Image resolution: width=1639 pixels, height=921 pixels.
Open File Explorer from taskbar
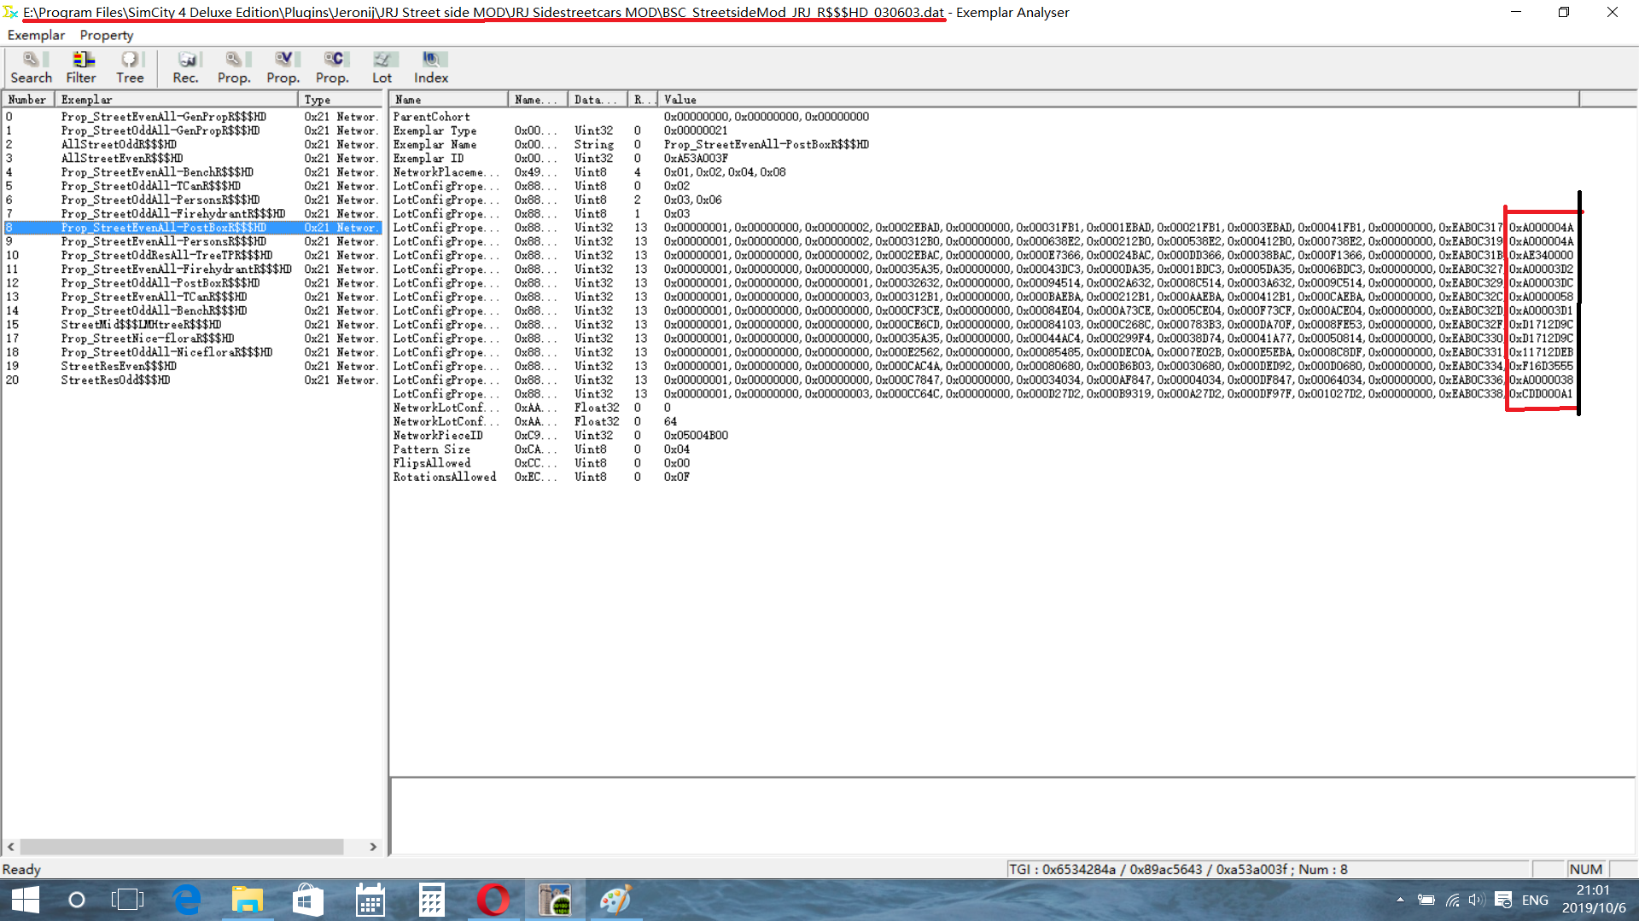click(248, 900)
